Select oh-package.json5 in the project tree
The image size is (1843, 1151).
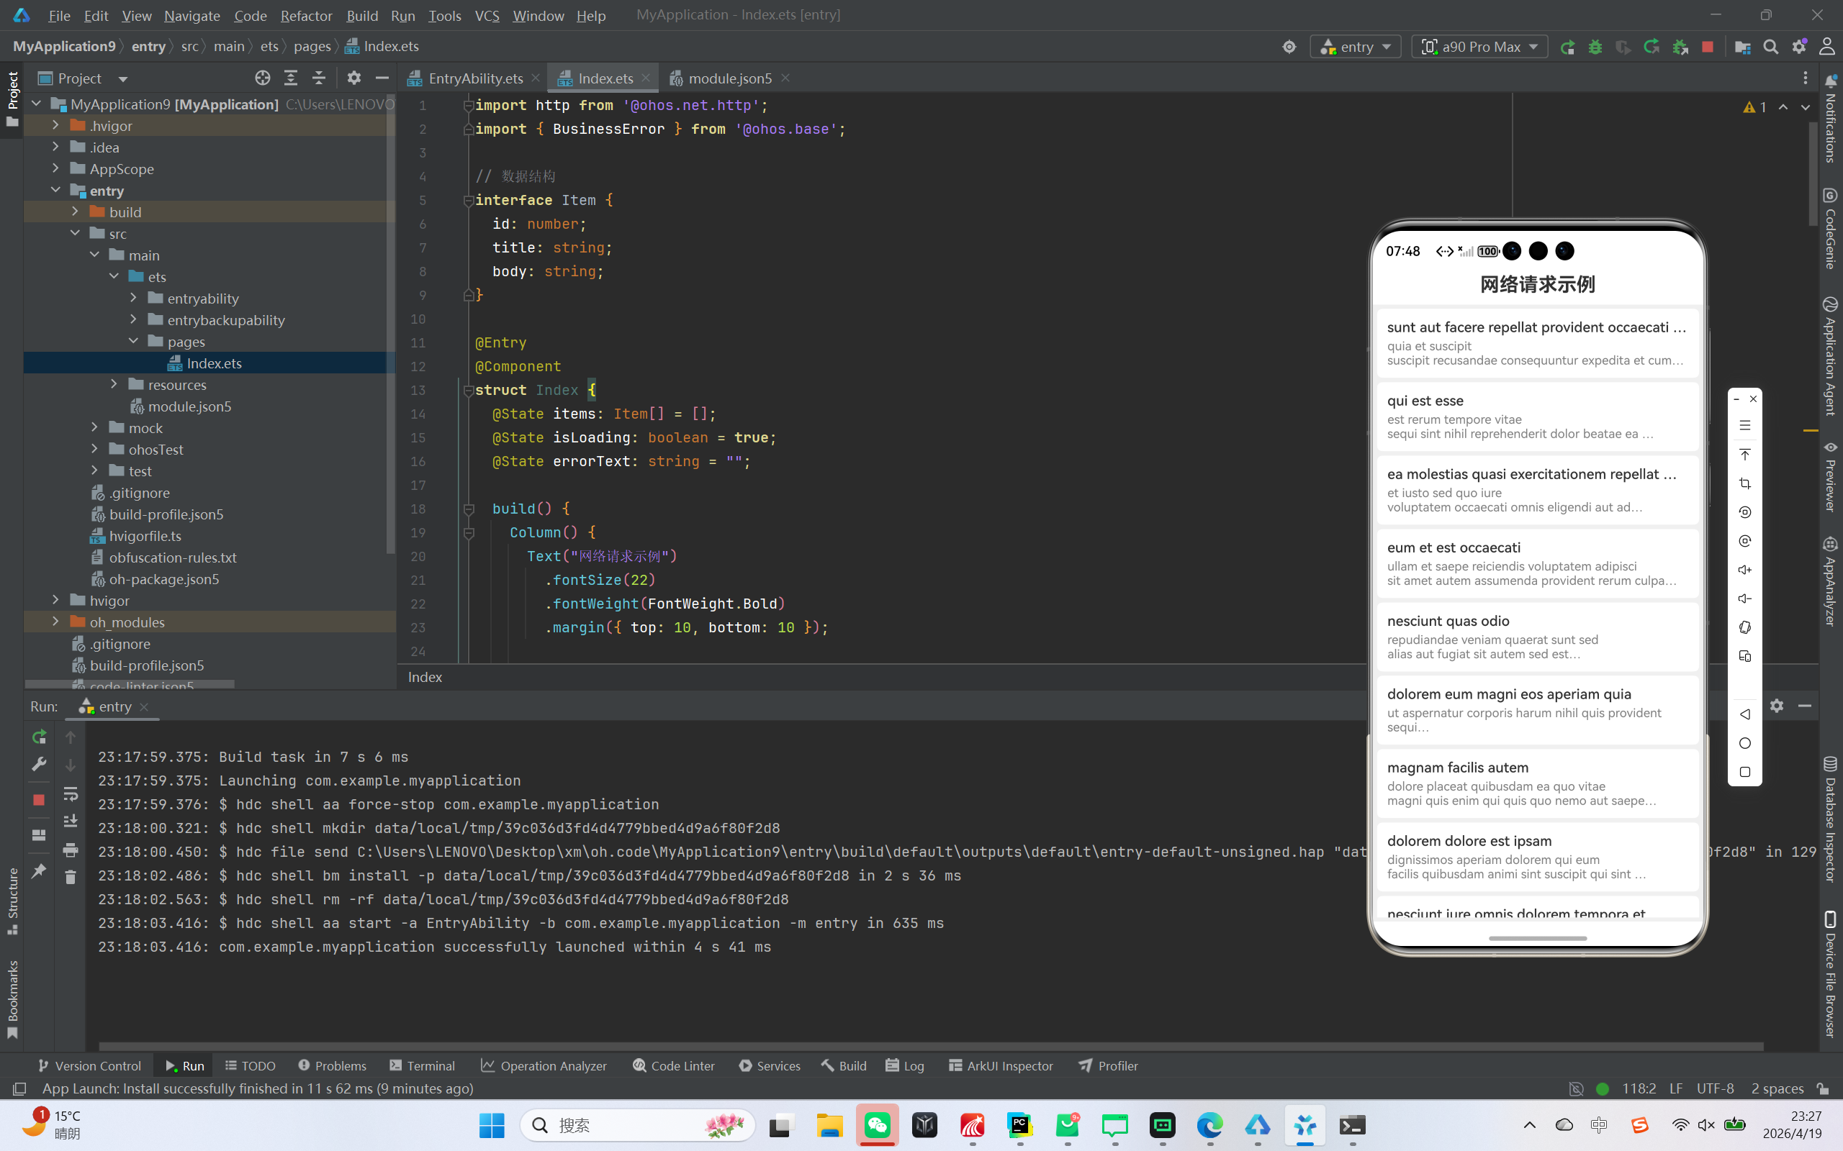(163, 579)
